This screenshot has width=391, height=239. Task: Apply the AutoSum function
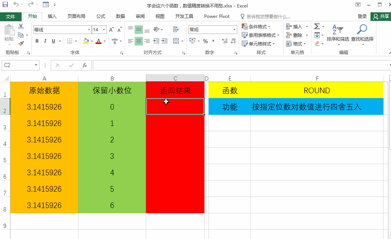pyautogui.click(x=318, y=26)
